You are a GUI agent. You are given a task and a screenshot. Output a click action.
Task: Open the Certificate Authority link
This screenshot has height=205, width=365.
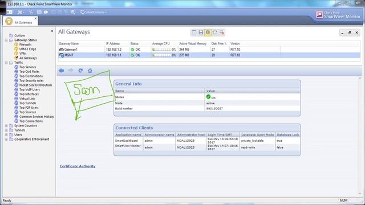[x=78, y=166]
